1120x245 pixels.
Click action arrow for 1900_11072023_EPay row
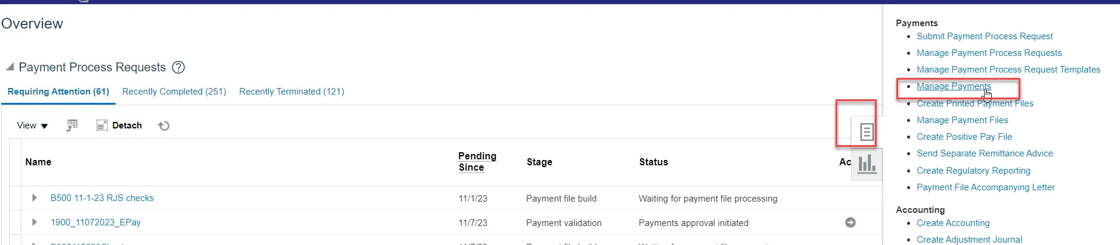pos(850,222)
